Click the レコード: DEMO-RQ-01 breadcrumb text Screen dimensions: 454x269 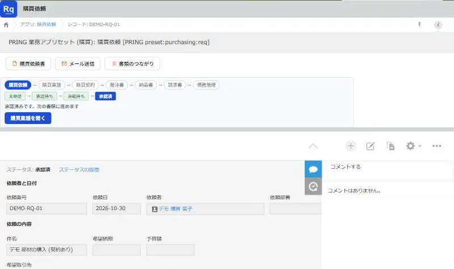coord(94,24)
